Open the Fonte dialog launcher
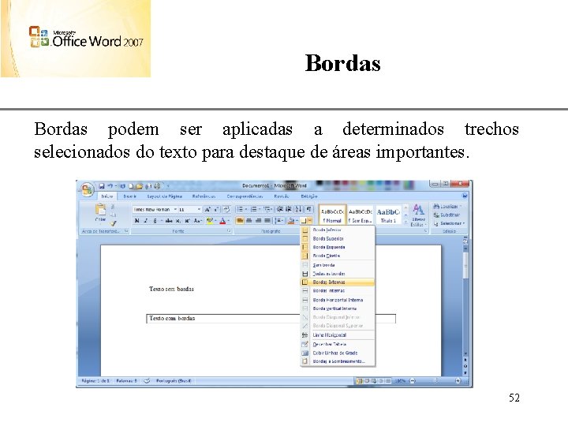 point(229,230)
